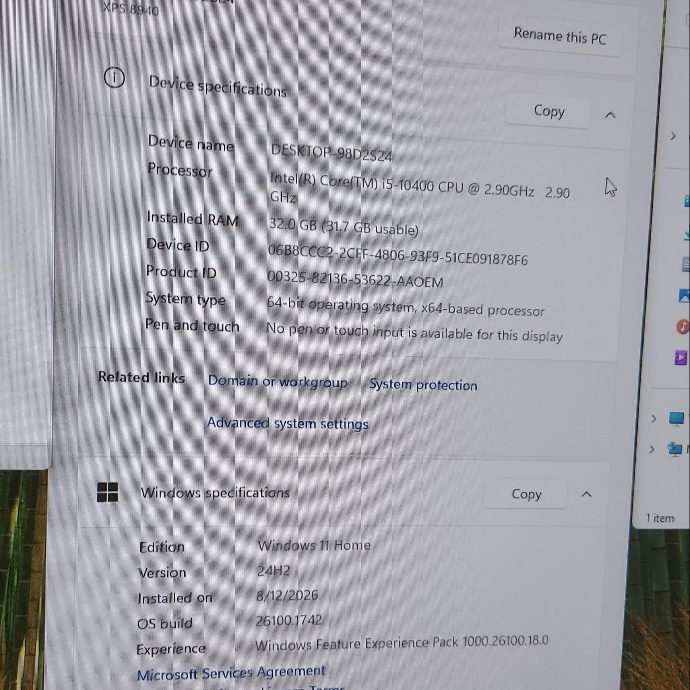Click the "System type" label
The image size is (690, 690).
click(185, 299)
